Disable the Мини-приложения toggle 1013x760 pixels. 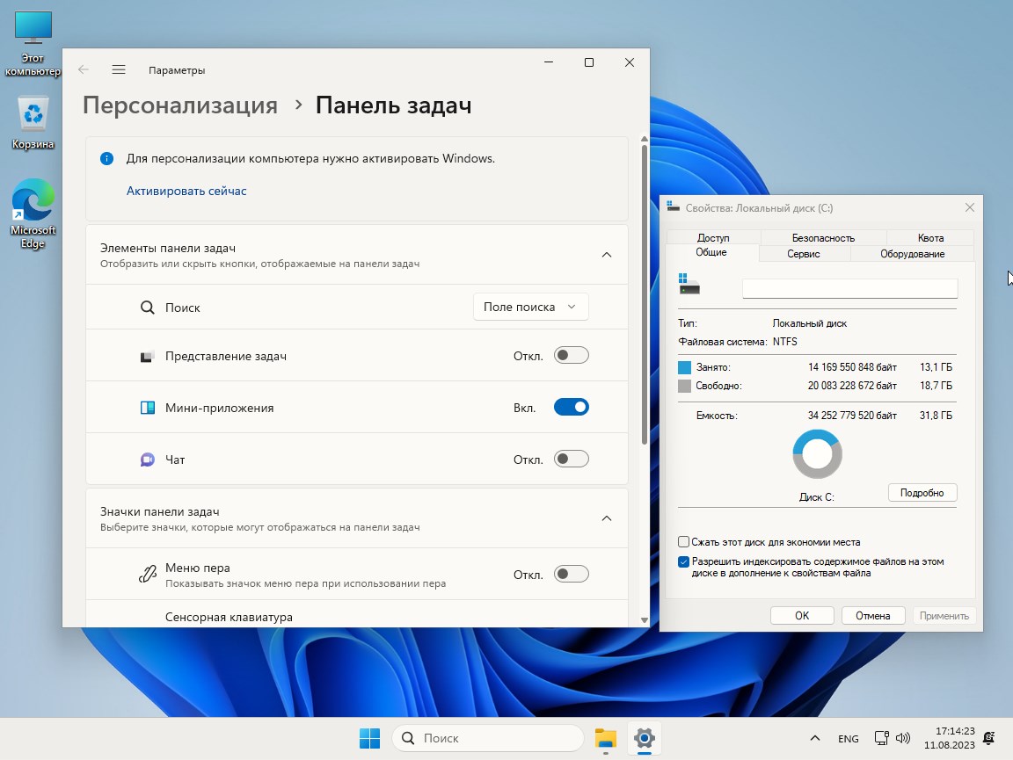pyautogui.click(x=571, y=408)
